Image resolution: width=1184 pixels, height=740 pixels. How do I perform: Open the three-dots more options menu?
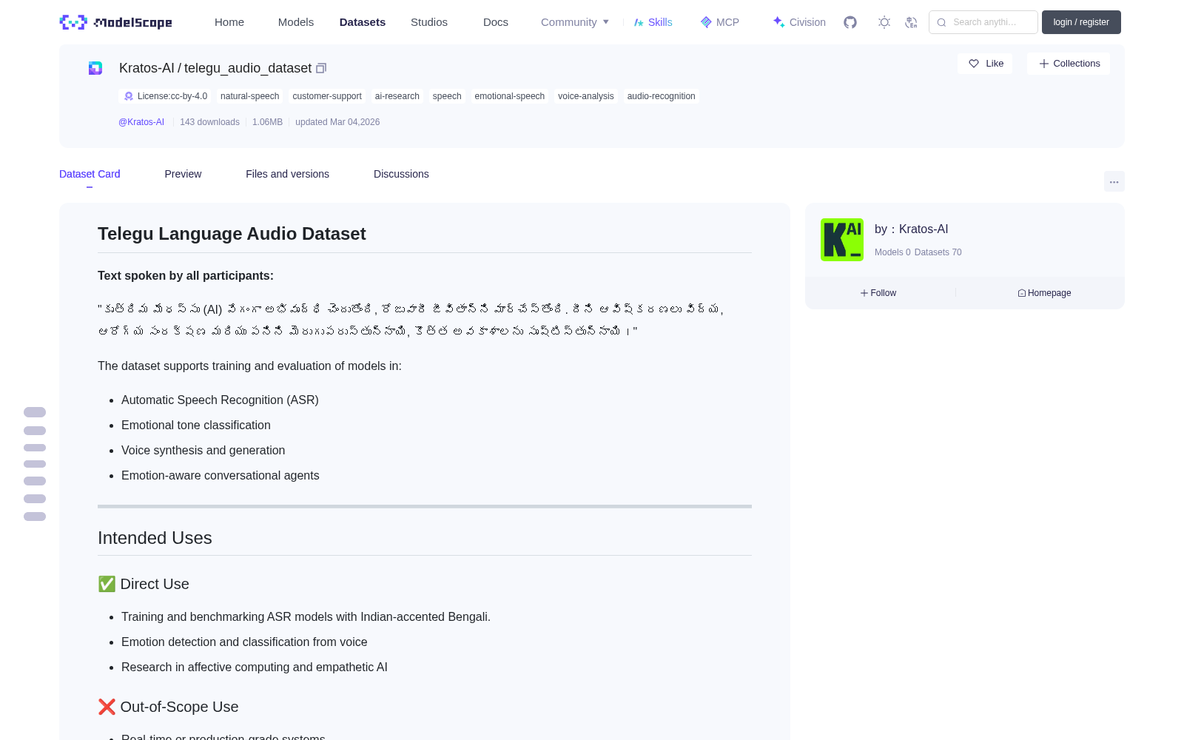point(1114,181)
